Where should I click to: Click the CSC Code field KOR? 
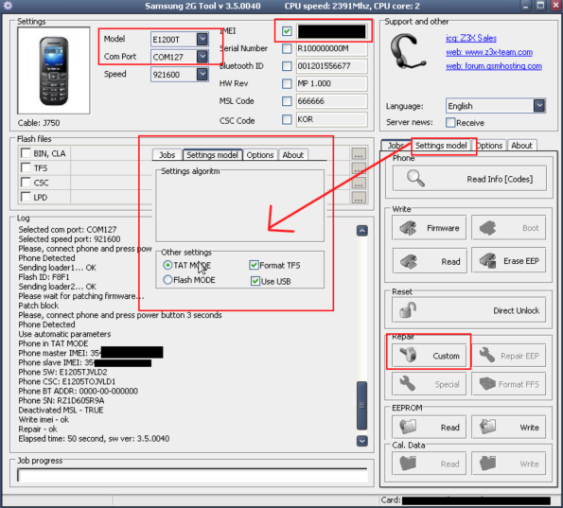tap(331, 119)
